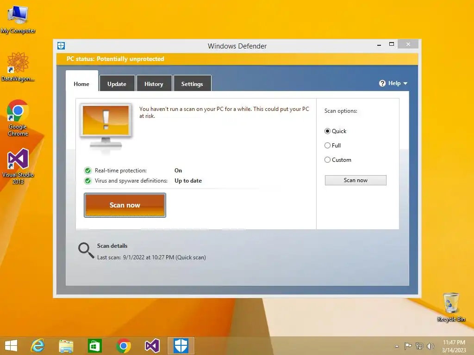Open Visual Studio from taskbar
The image size is (474, 355).
152,346
